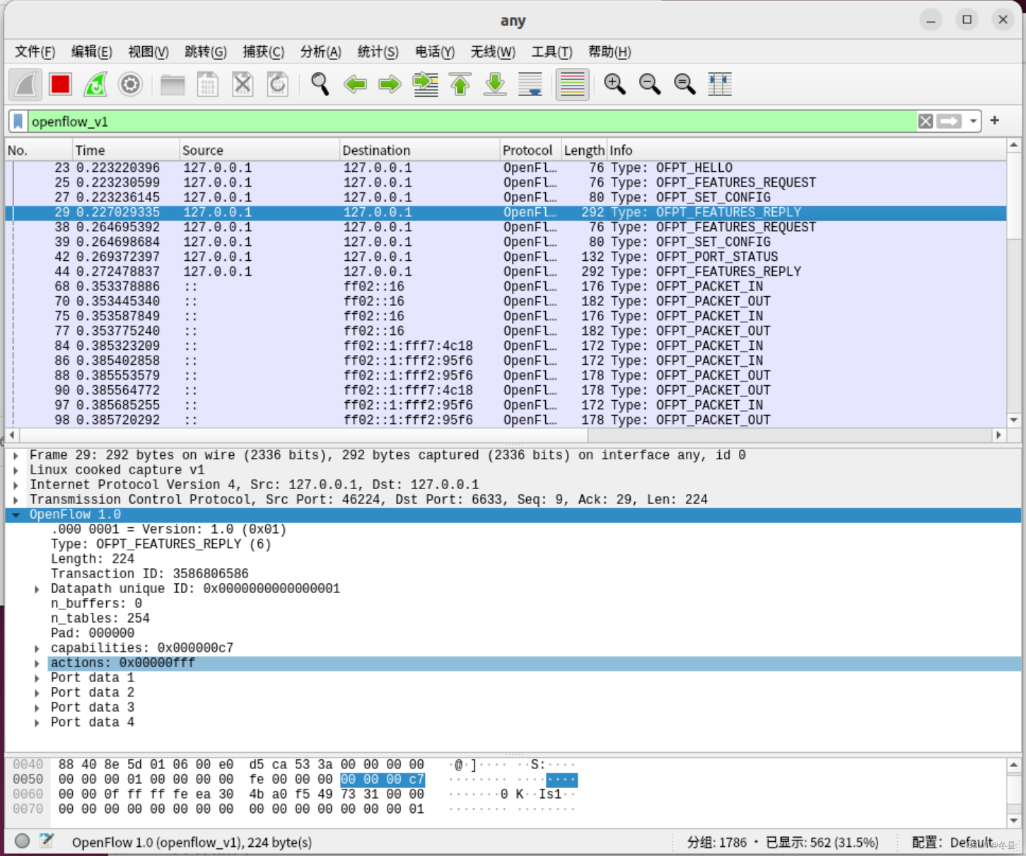
Task: Open a capture file folder icon
Action: tap(173, 85)
